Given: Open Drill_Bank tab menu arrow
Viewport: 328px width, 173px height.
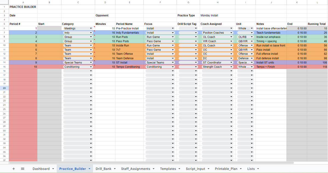Looking at the screenshot, I should coord(115,169).
